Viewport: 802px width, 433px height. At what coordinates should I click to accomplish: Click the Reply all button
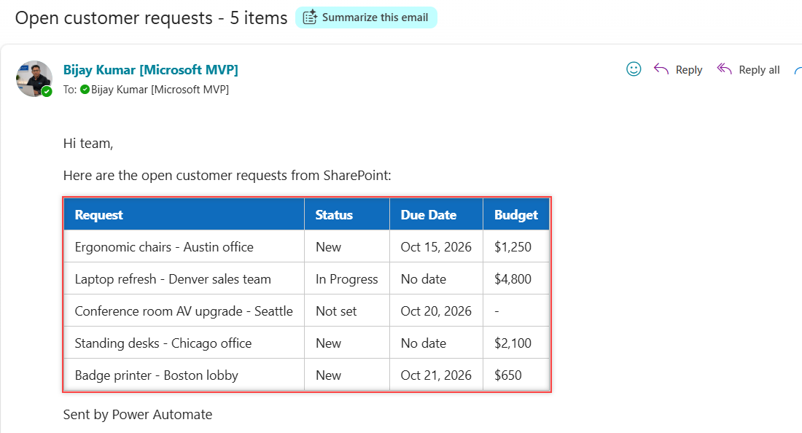(x=748, y=69)
